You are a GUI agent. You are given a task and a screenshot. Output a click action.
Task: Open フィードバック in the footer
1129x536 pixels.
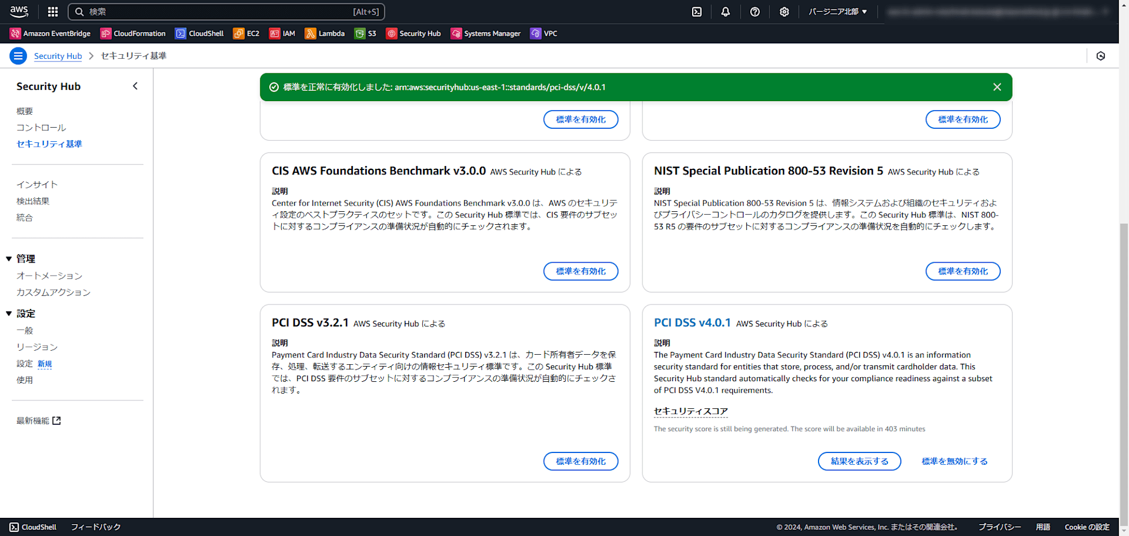tap(96, 527)
